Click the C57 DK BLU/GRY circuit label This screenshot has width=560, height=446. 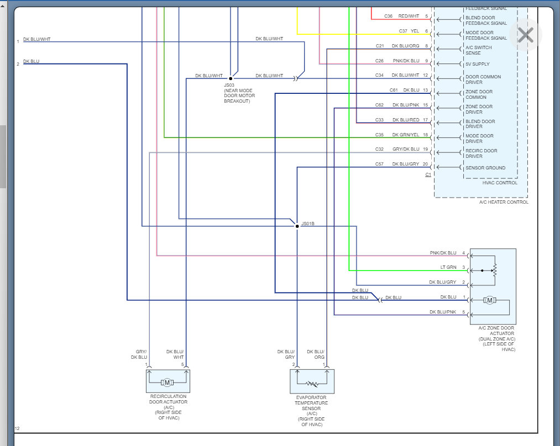tap(397, 164)
